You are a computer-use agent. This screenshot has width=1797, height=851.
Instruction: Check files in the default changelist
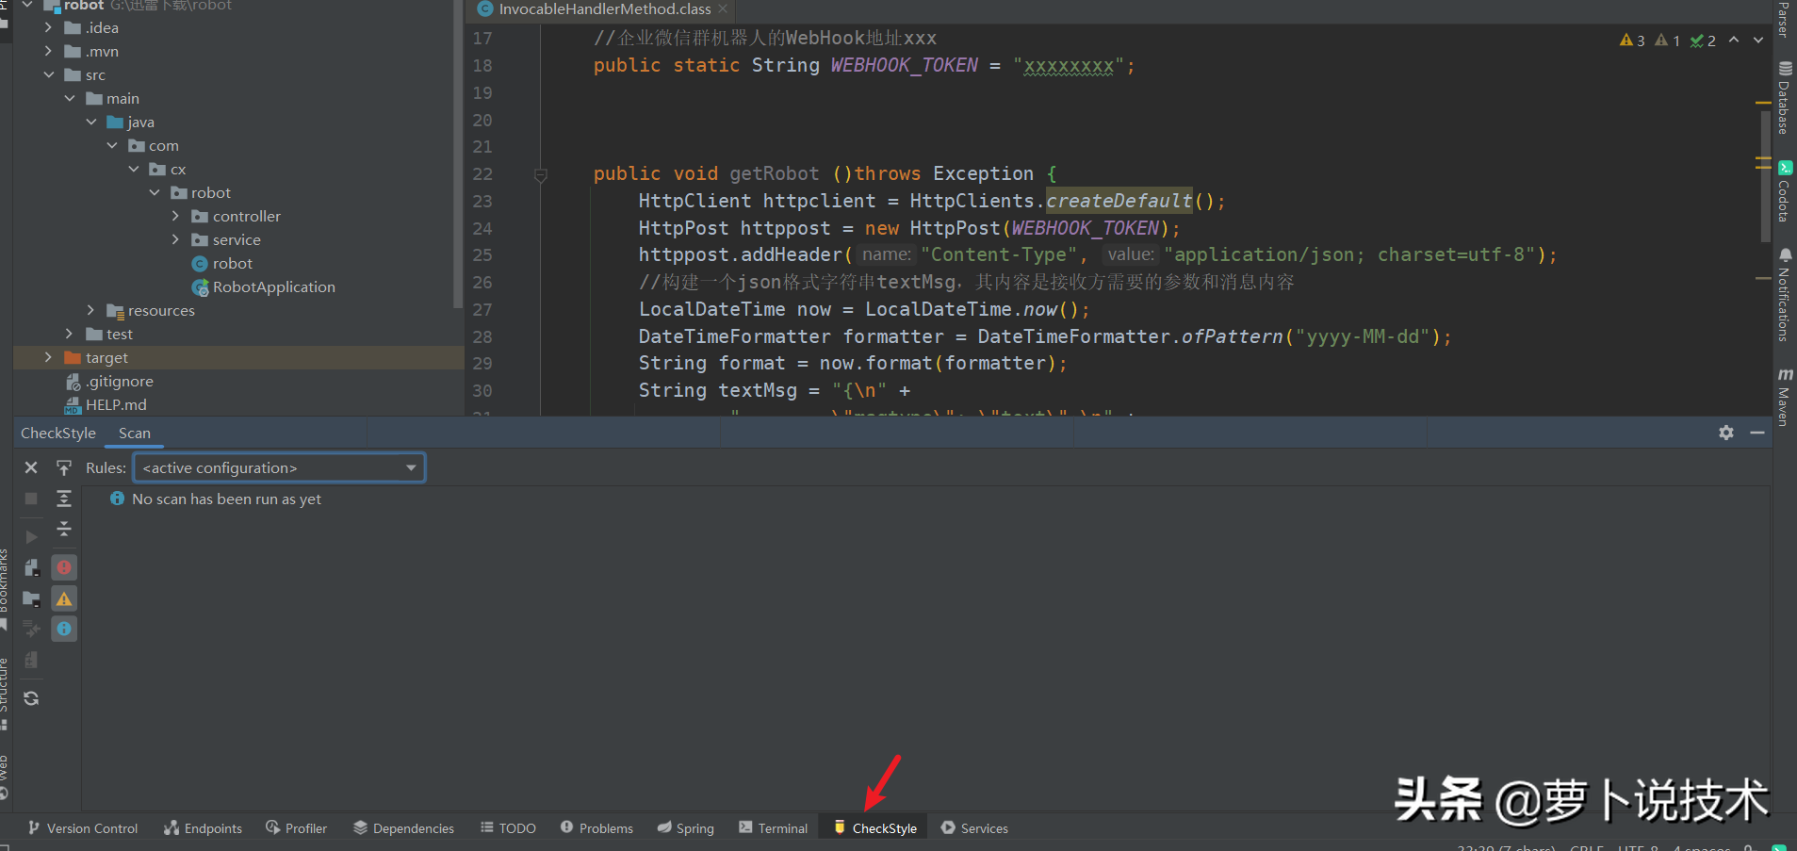[31, 660]
